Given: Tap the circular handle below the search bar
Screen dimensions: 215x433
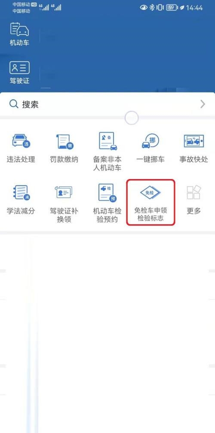Looking at the screenshot, I should (132, 118).
